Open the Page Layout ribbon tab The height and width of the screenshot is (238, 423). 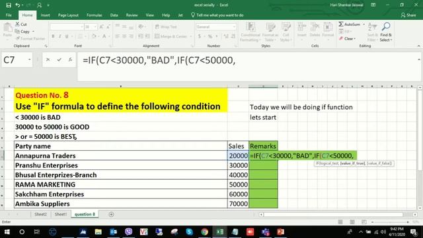68,15
